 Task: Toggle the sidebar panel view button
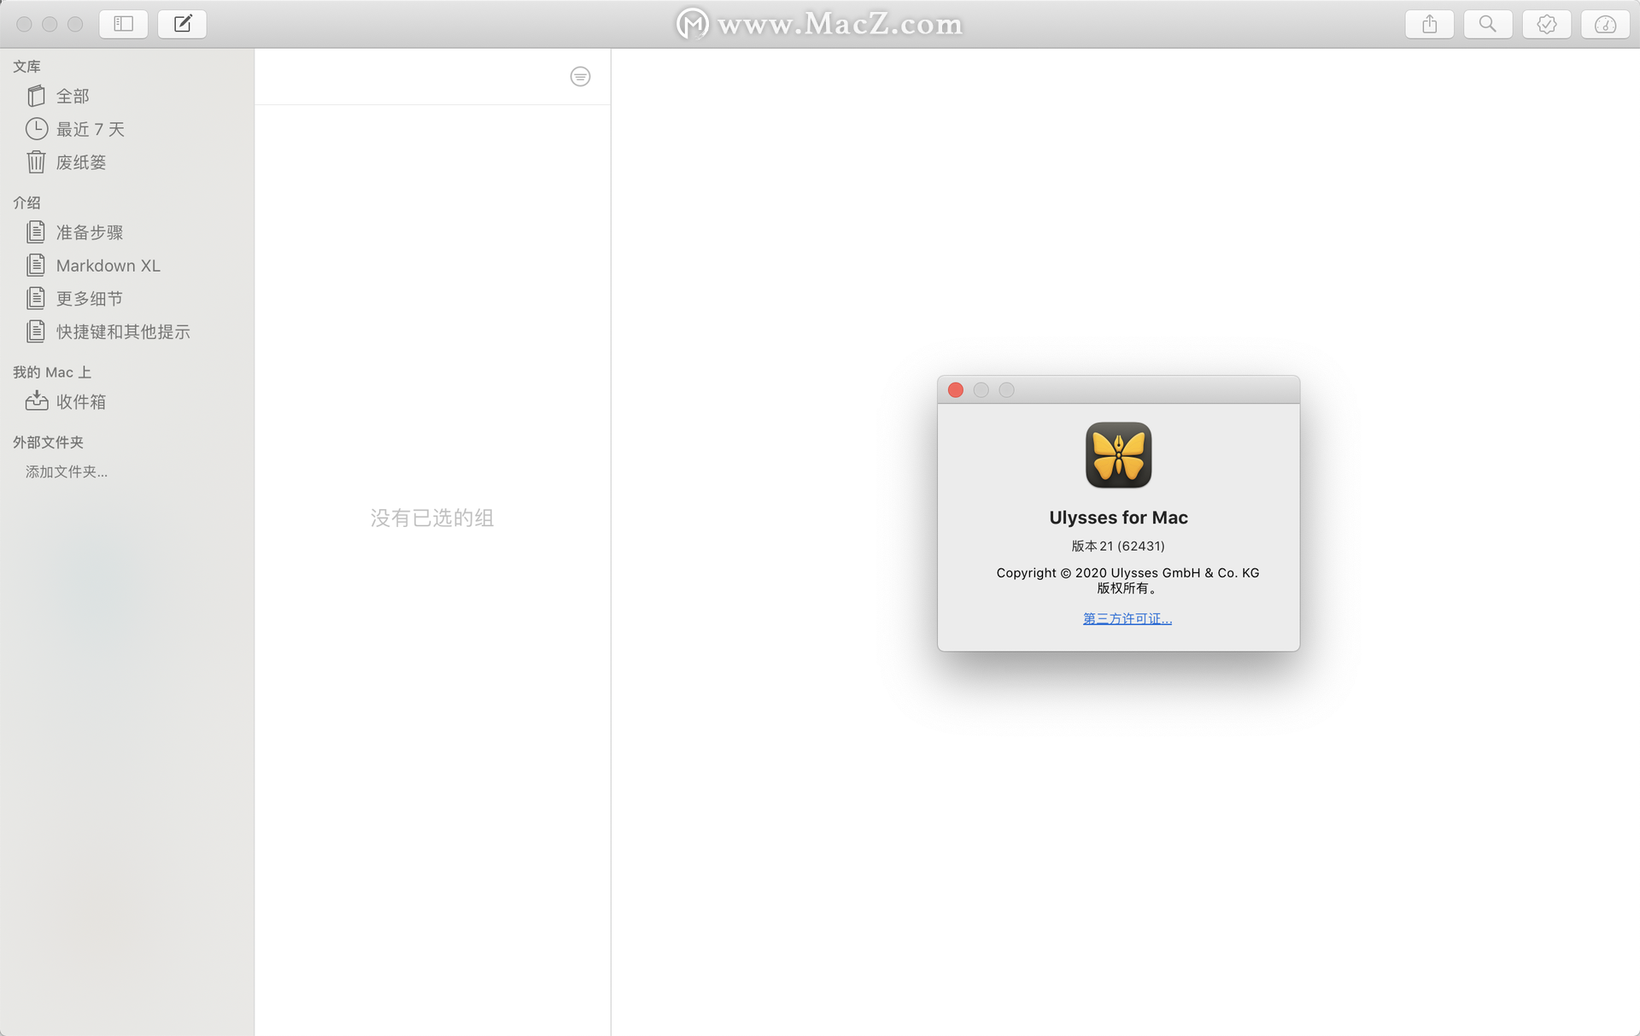tap(123, 24)
